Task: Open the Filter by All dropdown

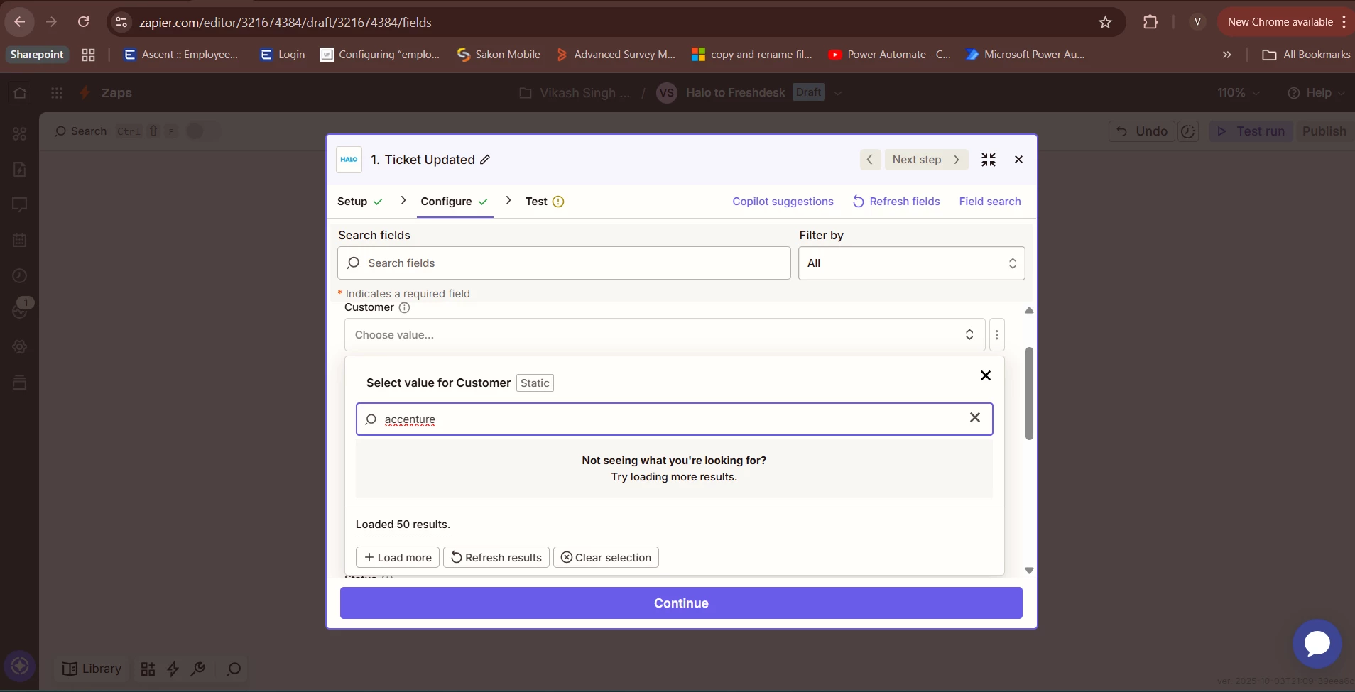Action: 911,263
